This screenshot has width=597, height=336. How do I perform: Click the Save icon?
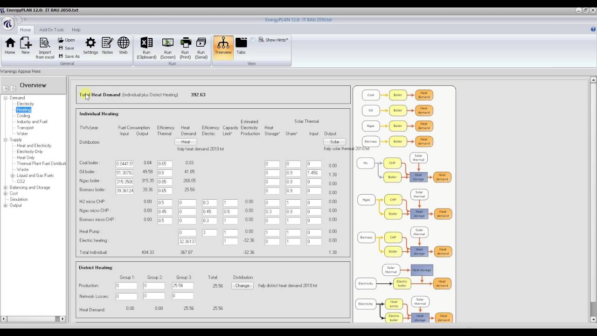point(66,48)
